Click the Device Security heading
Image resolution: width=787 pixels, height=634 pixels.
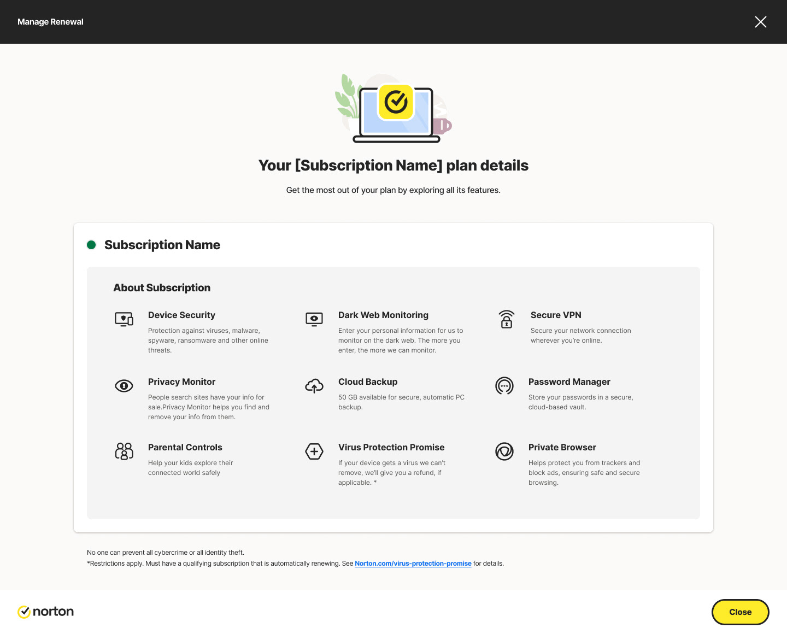[x=181, y=315]
